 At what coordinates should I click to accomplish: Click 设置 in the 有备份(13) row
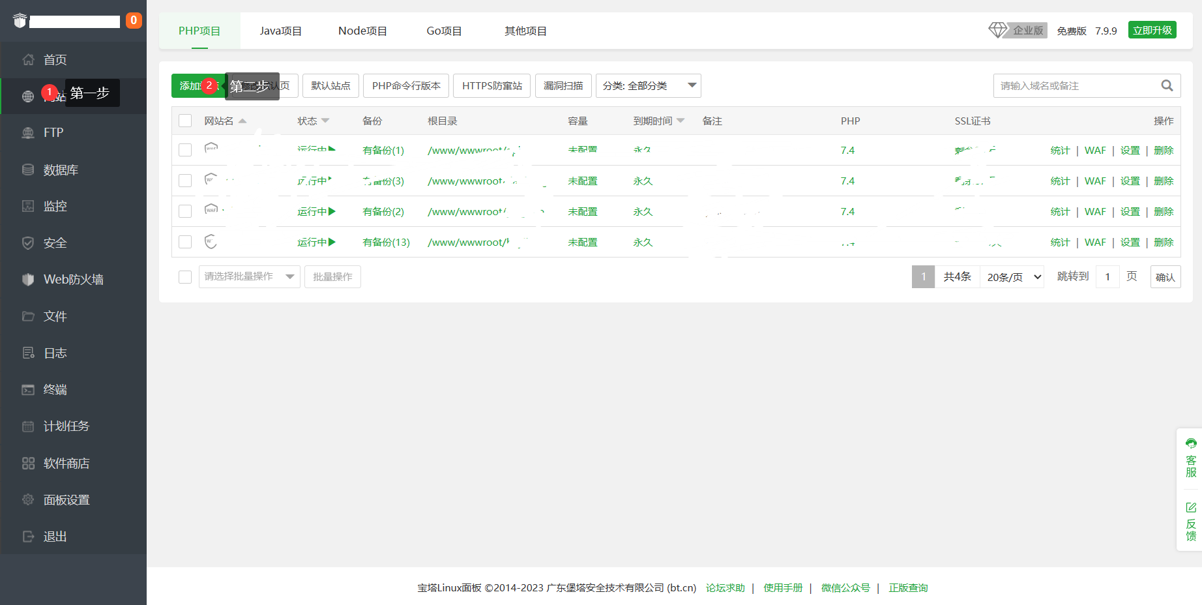(x=1130, y=242)
